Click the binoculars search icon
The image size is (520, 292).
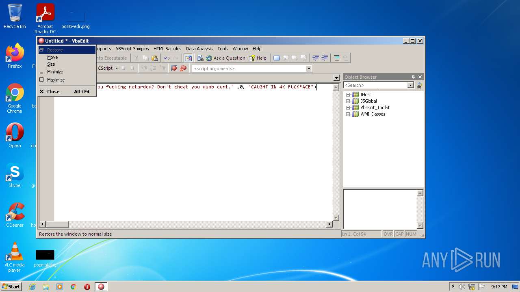(420, 85)
